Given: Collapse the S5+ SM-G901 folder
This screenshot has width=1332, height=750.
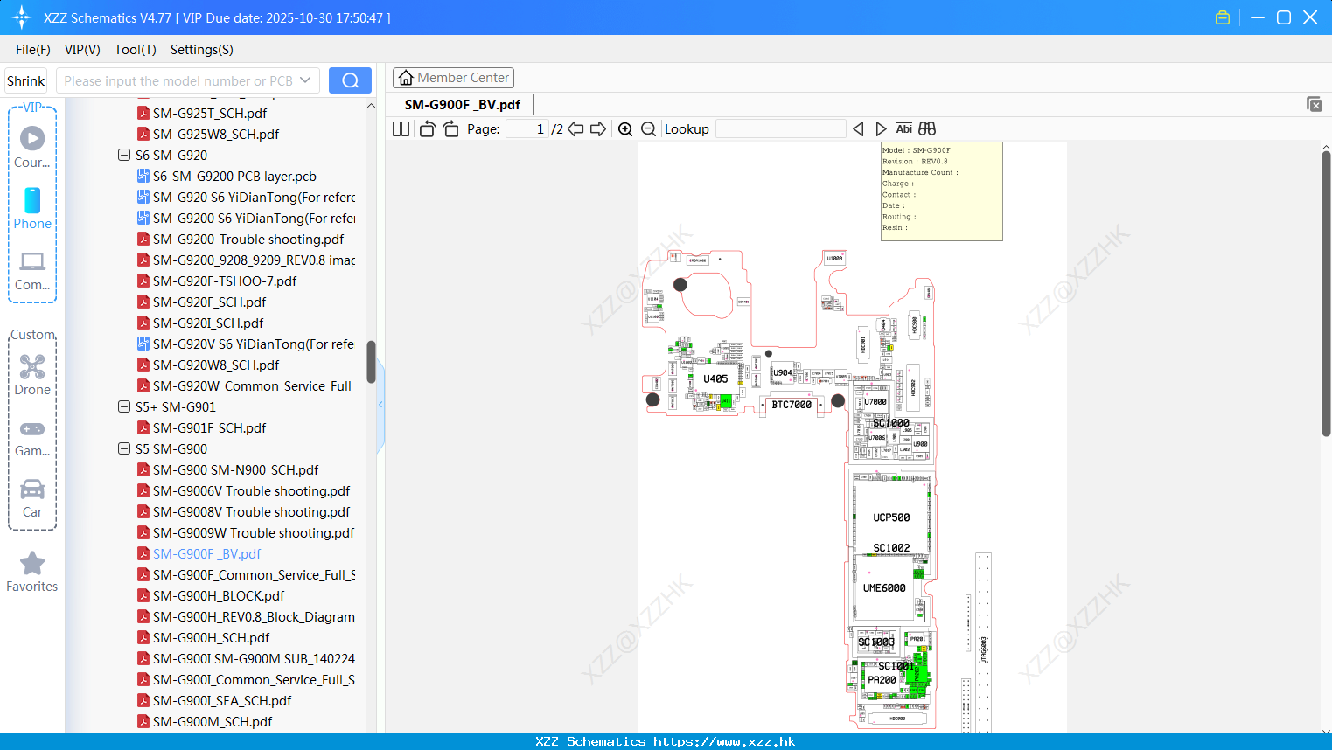Looking at the screenshot, I should coord(123,406).
